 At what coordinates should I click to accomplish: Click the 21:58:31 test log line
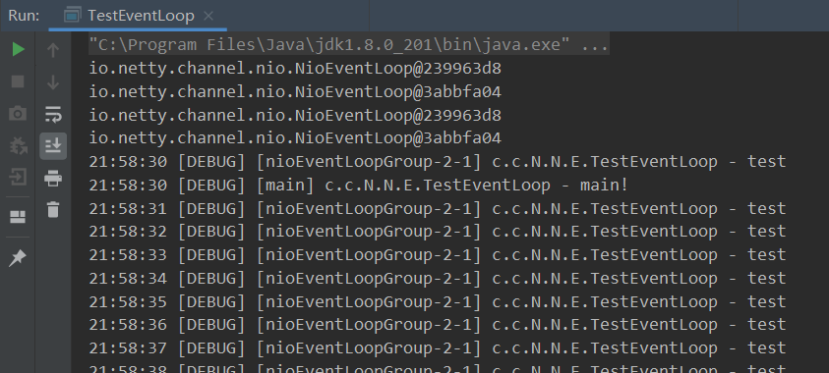(x=438, y=208)
